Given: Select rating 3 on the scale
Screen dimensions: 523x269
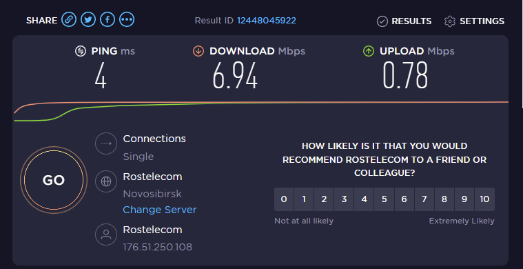Looking at the screenshot, I should click(344, 199).
